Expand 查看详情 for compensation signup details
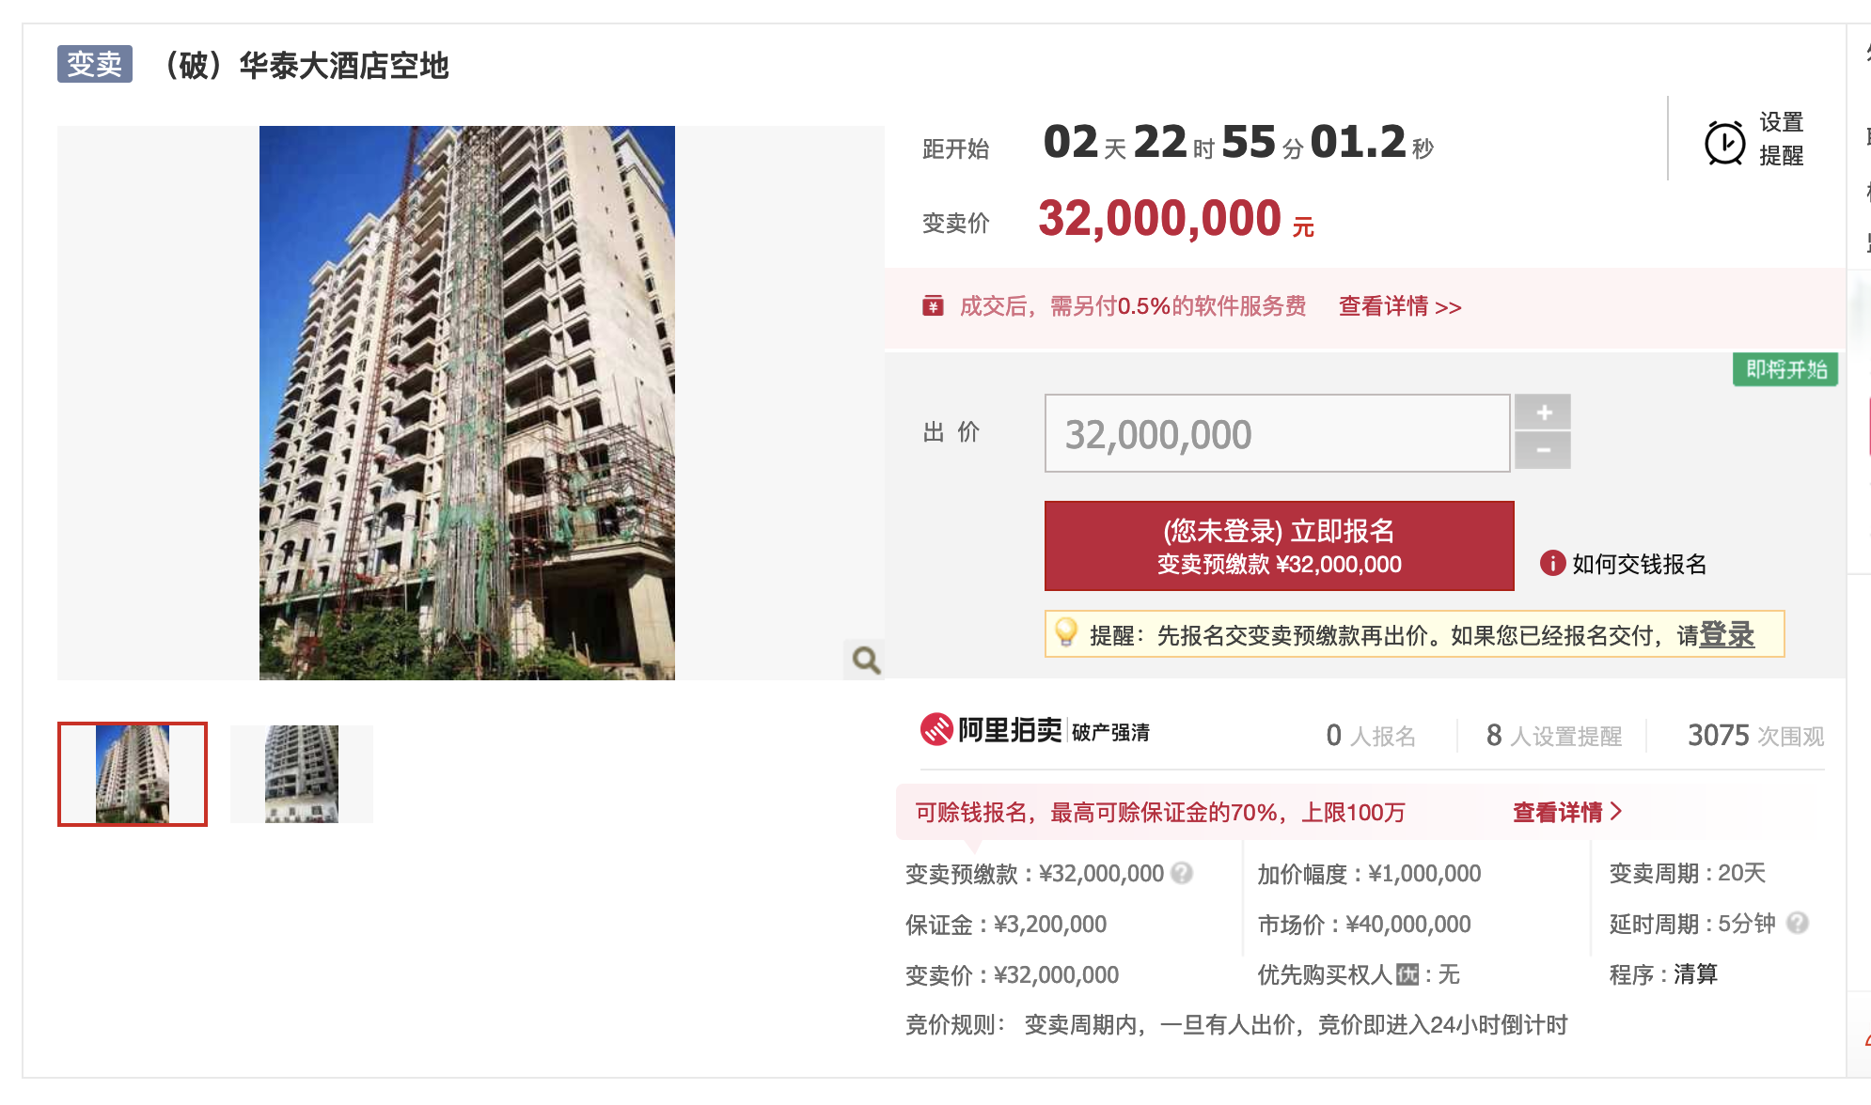 click(x=1566, y=812)
